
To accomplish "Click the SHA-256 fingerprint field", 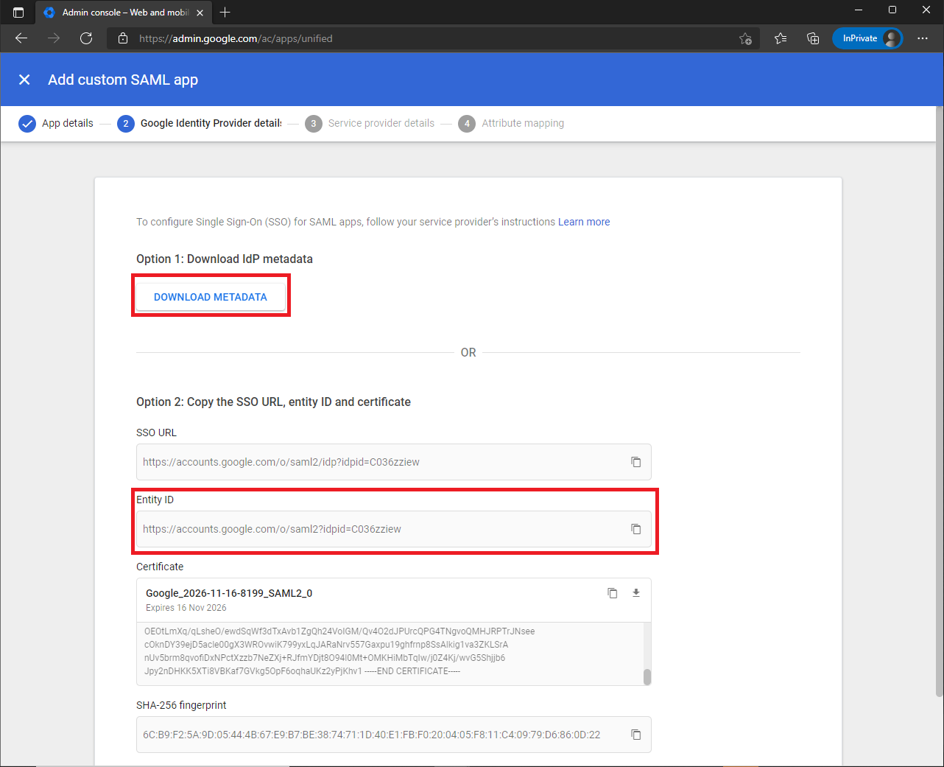I will [x=394, y=735].
